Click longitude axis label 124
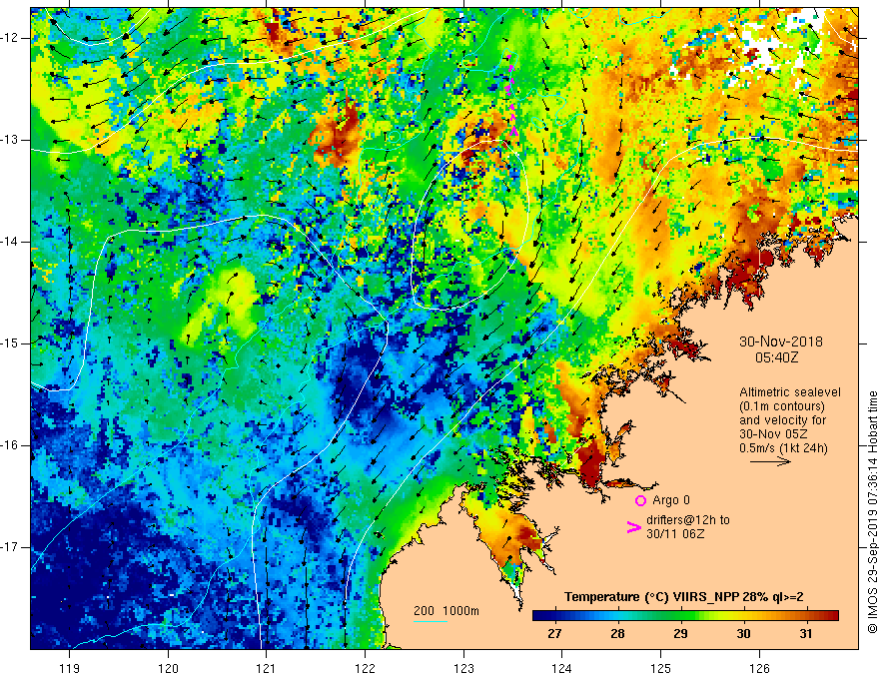Image resolution: width=879 pixels, height=679 pixels. coord(561,668)
